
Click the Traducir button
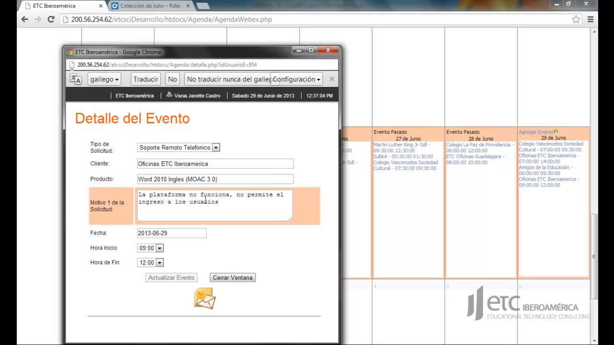click(x=146, y=79)
